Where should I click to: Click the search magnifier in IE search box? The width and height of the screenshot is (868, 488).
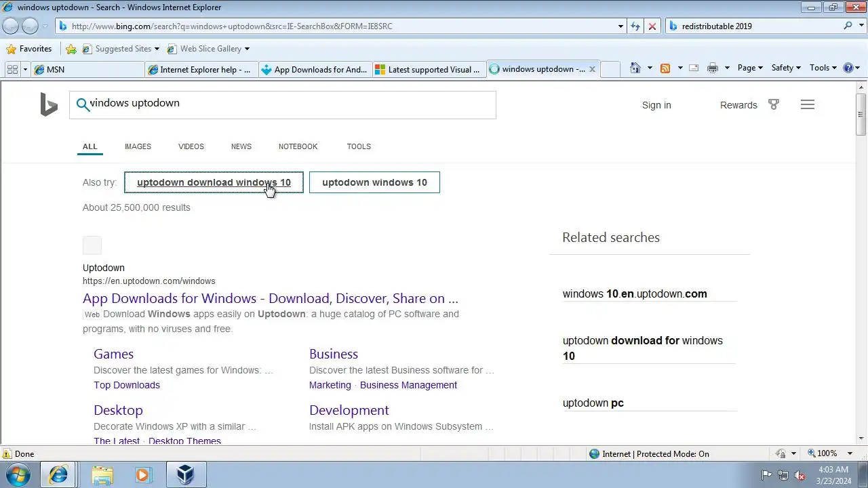point(848,26)
